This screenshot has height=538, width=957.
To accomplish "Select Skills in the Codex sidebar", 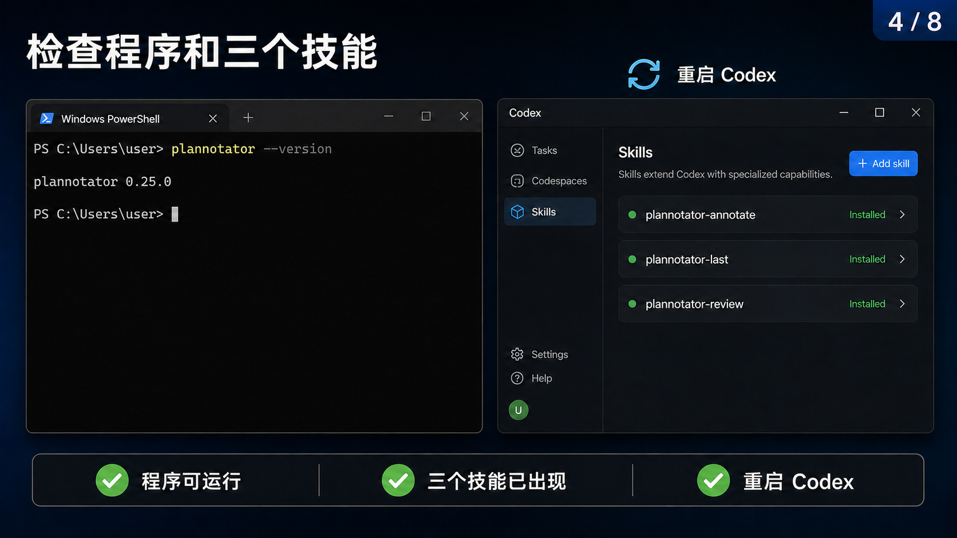I will pos(550,212).
